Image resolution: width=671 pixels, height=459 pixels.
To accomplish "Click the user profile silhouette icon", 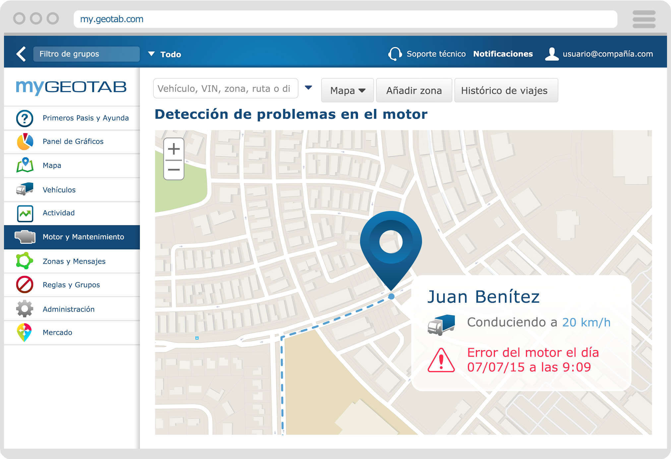I will pyautogui.click(x=551, y=54).
